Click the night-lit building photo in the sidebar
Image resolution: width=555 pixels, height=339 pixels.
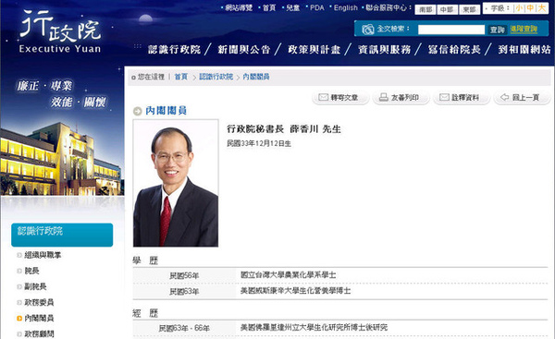(x=62, y=159)
